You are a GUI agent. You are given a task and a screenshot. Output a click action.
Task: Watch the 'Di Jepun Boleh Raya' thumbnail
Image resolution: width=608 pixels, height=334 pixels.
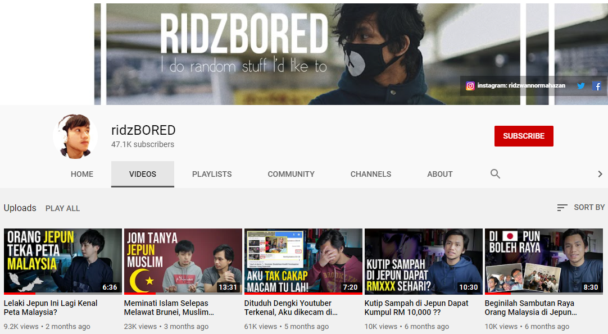[x=543, y=261]
